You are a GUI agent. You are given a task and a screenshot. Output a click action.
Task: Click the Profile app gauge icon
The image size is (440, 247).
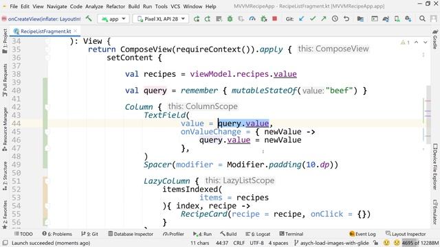(x=252, y=19)
